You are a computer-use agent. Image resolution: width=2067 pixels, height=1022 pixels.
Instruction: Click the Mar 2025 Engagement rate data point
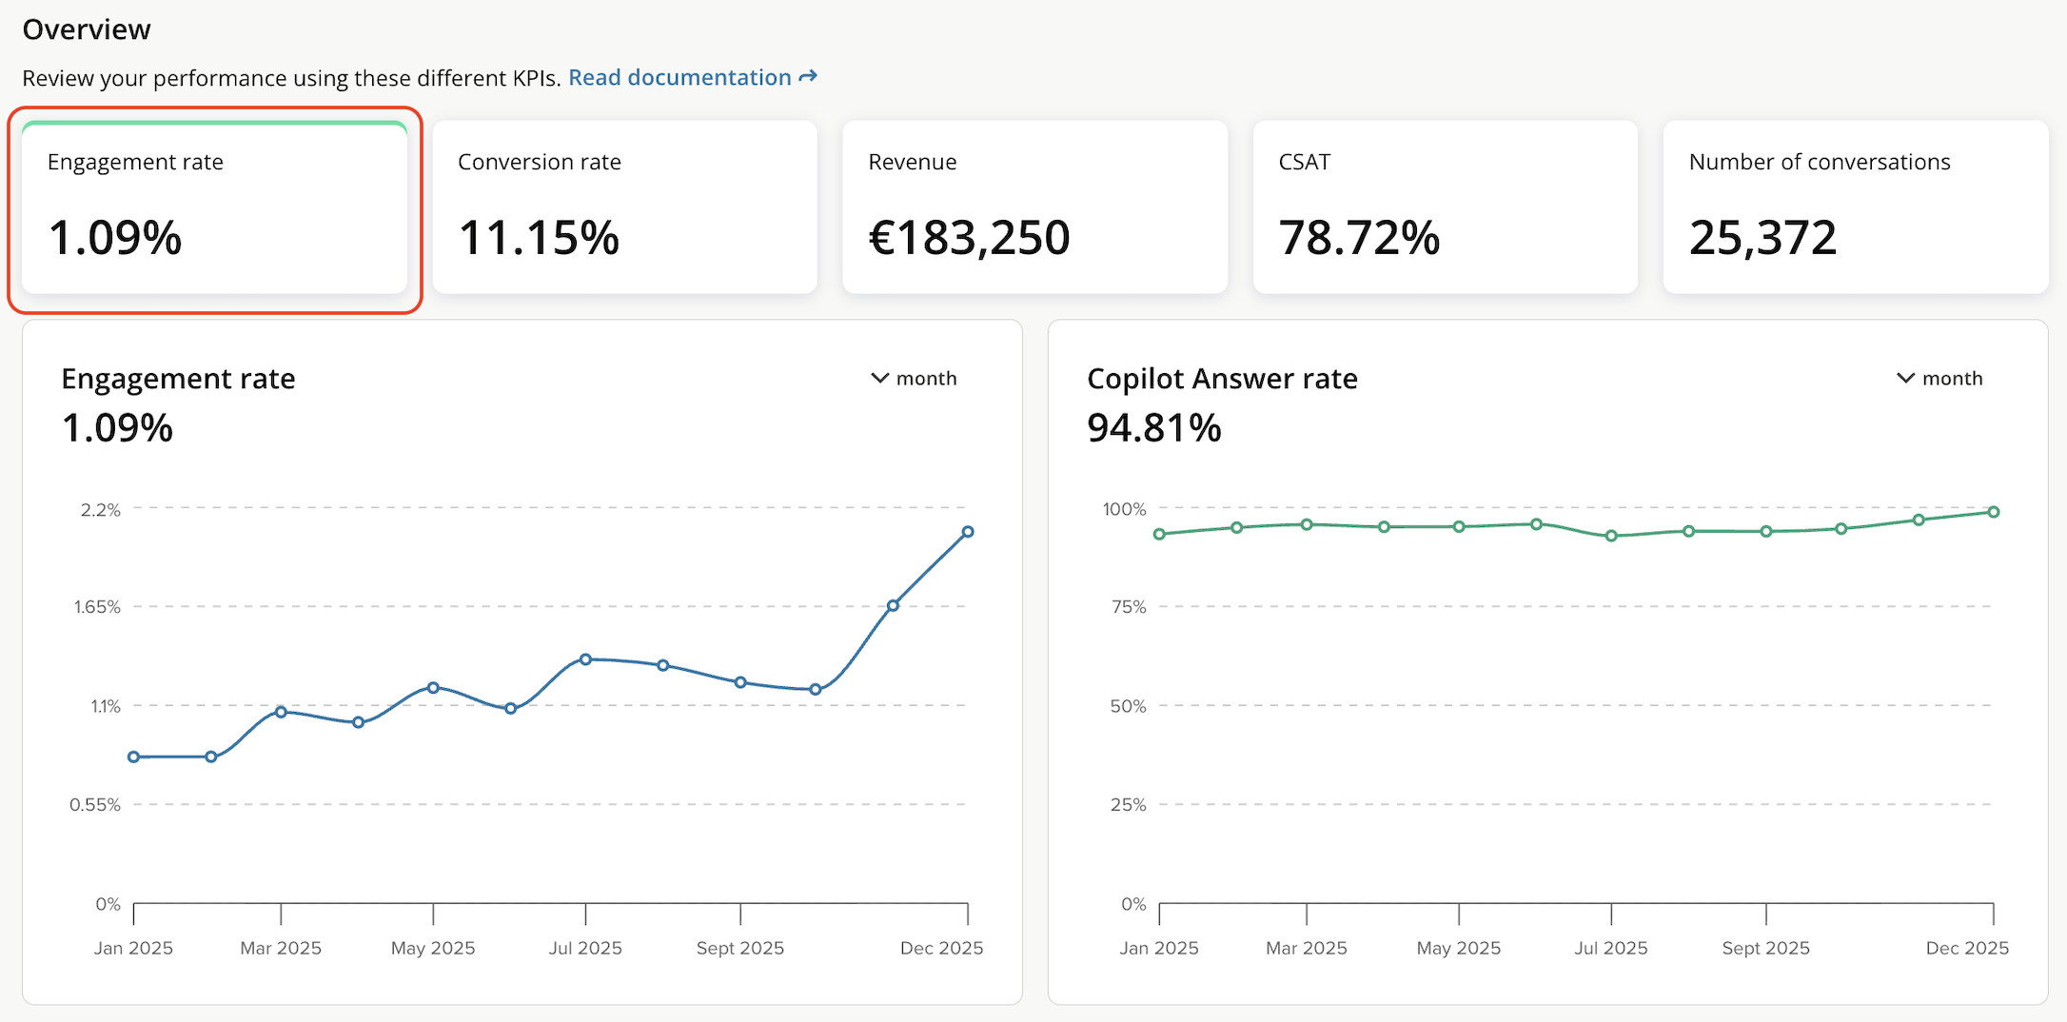point(281,712)
